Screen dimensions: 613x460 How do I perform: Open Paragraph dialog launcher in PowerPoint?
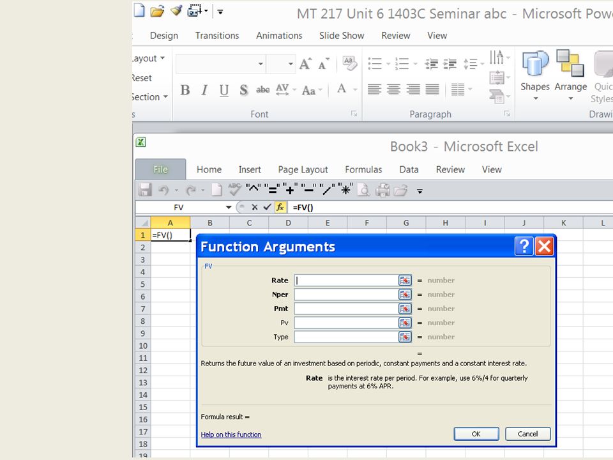click(x=507, y=114)
